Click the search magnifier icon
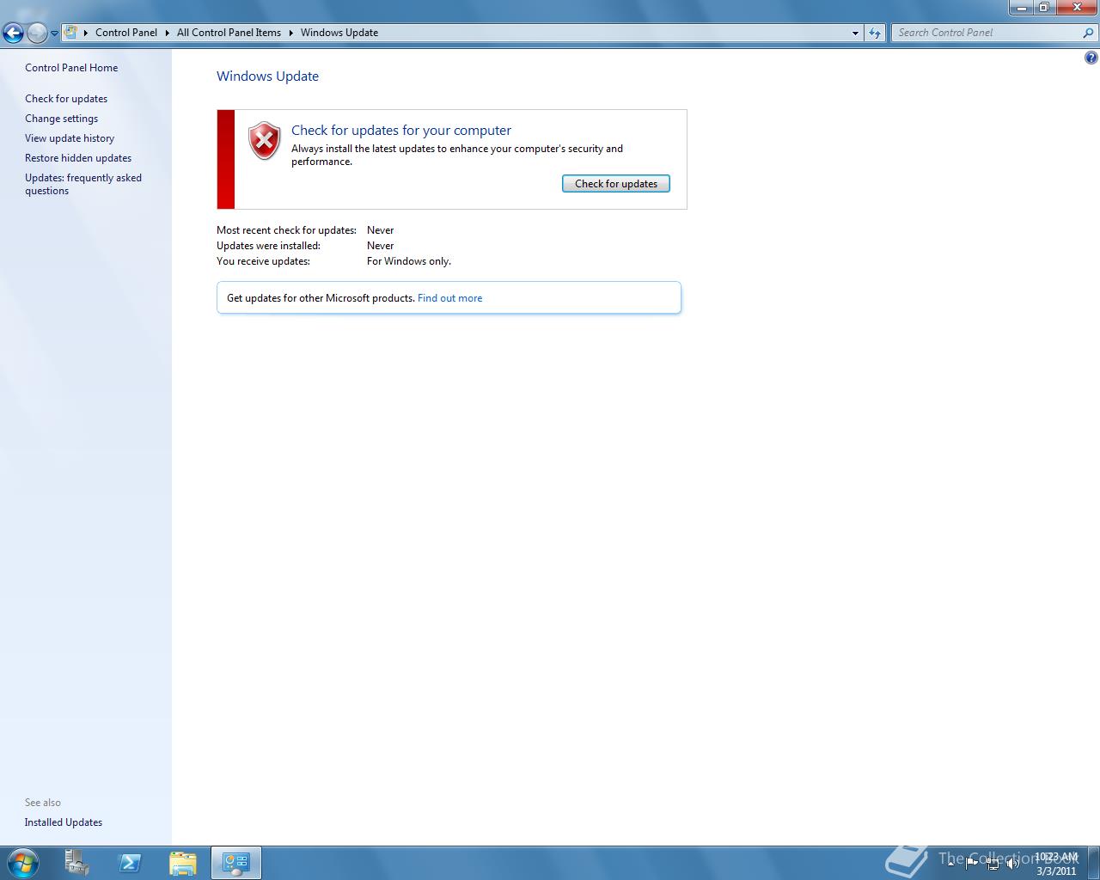Screen dimensions: 1100x880 (x=1089, y=33)
